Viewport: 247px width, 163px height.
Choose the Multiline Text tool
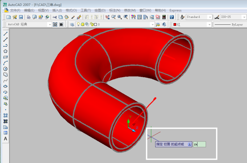click(5, 138)
